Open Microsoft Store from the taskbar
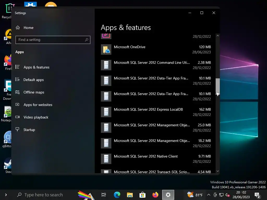The width and height of the screenshot is (267, 200). pyautogui.click(x=142, y=195)
